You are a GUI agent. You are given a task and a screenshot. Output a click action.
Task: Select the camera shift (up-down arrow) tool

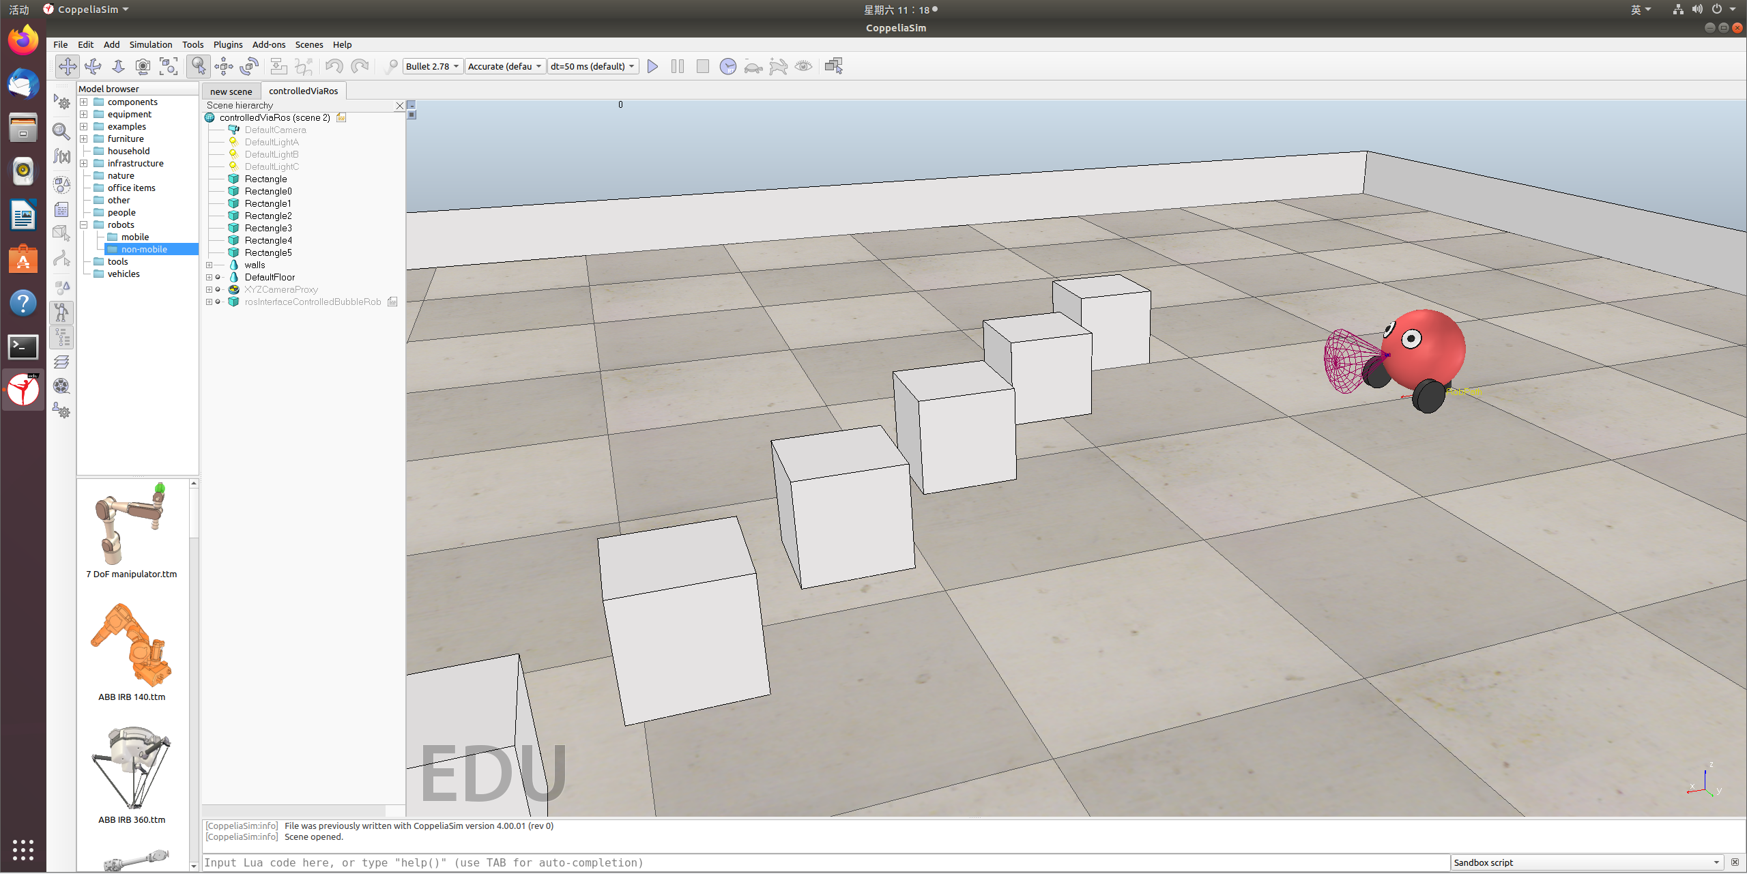(118, 66)
